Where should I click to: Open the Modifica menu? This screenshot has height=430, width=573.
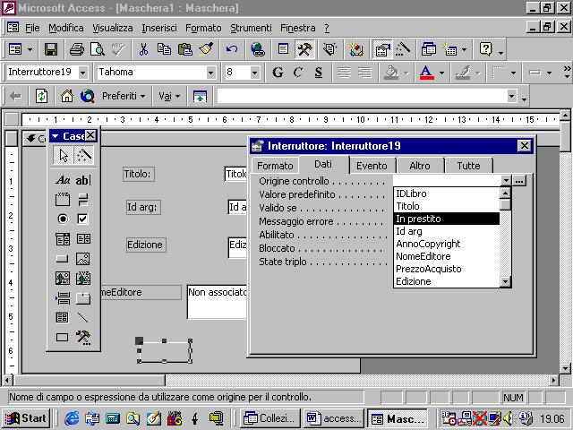coord(65,28)
